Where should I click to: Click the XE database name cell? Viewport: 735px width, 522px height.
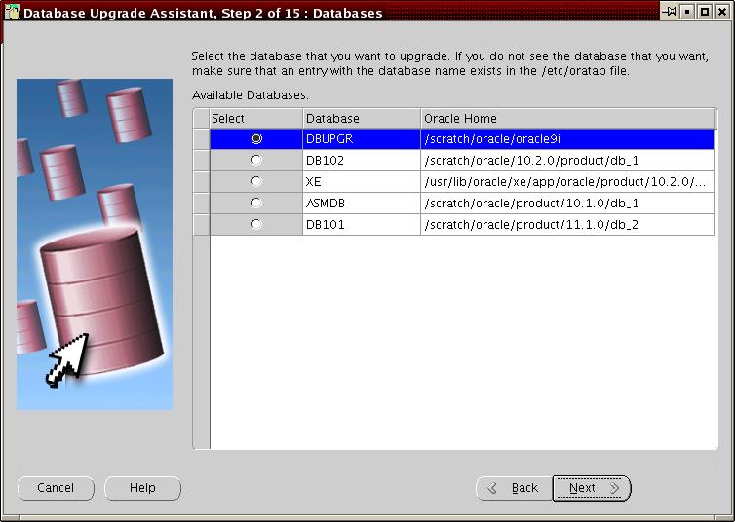[362, 182]
